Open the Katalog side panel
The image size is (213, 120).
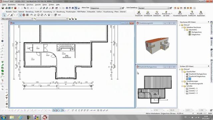212,41
